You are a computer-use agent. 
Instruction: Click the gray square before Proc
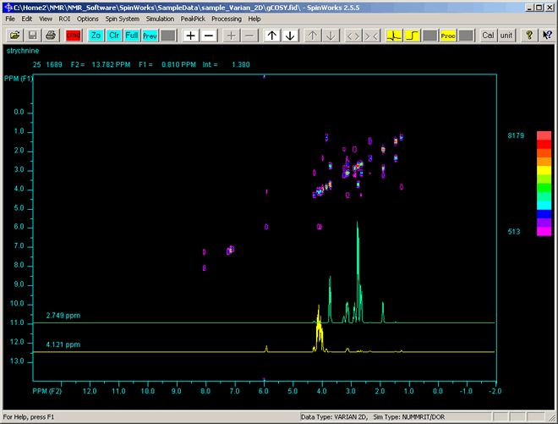click(x=429, y=36)
